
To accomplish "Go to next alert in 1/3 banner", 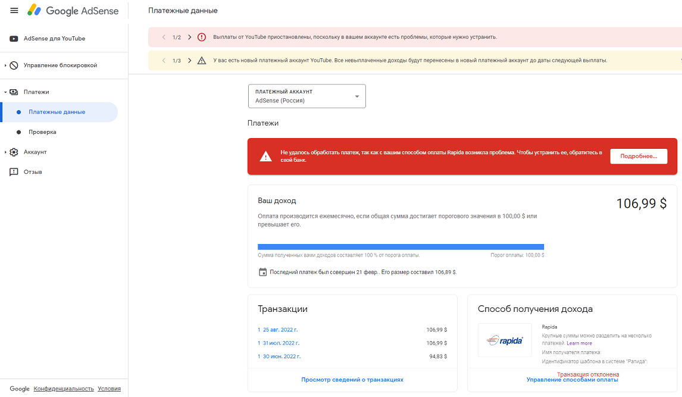I will (x=190, y=61).
